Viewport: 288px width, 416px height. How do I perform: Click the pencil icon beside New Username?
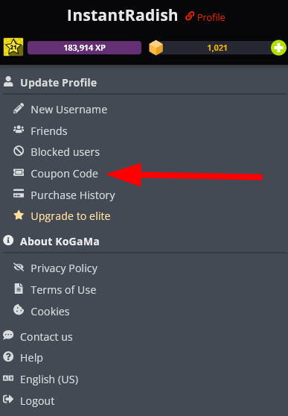coord(19,109)
